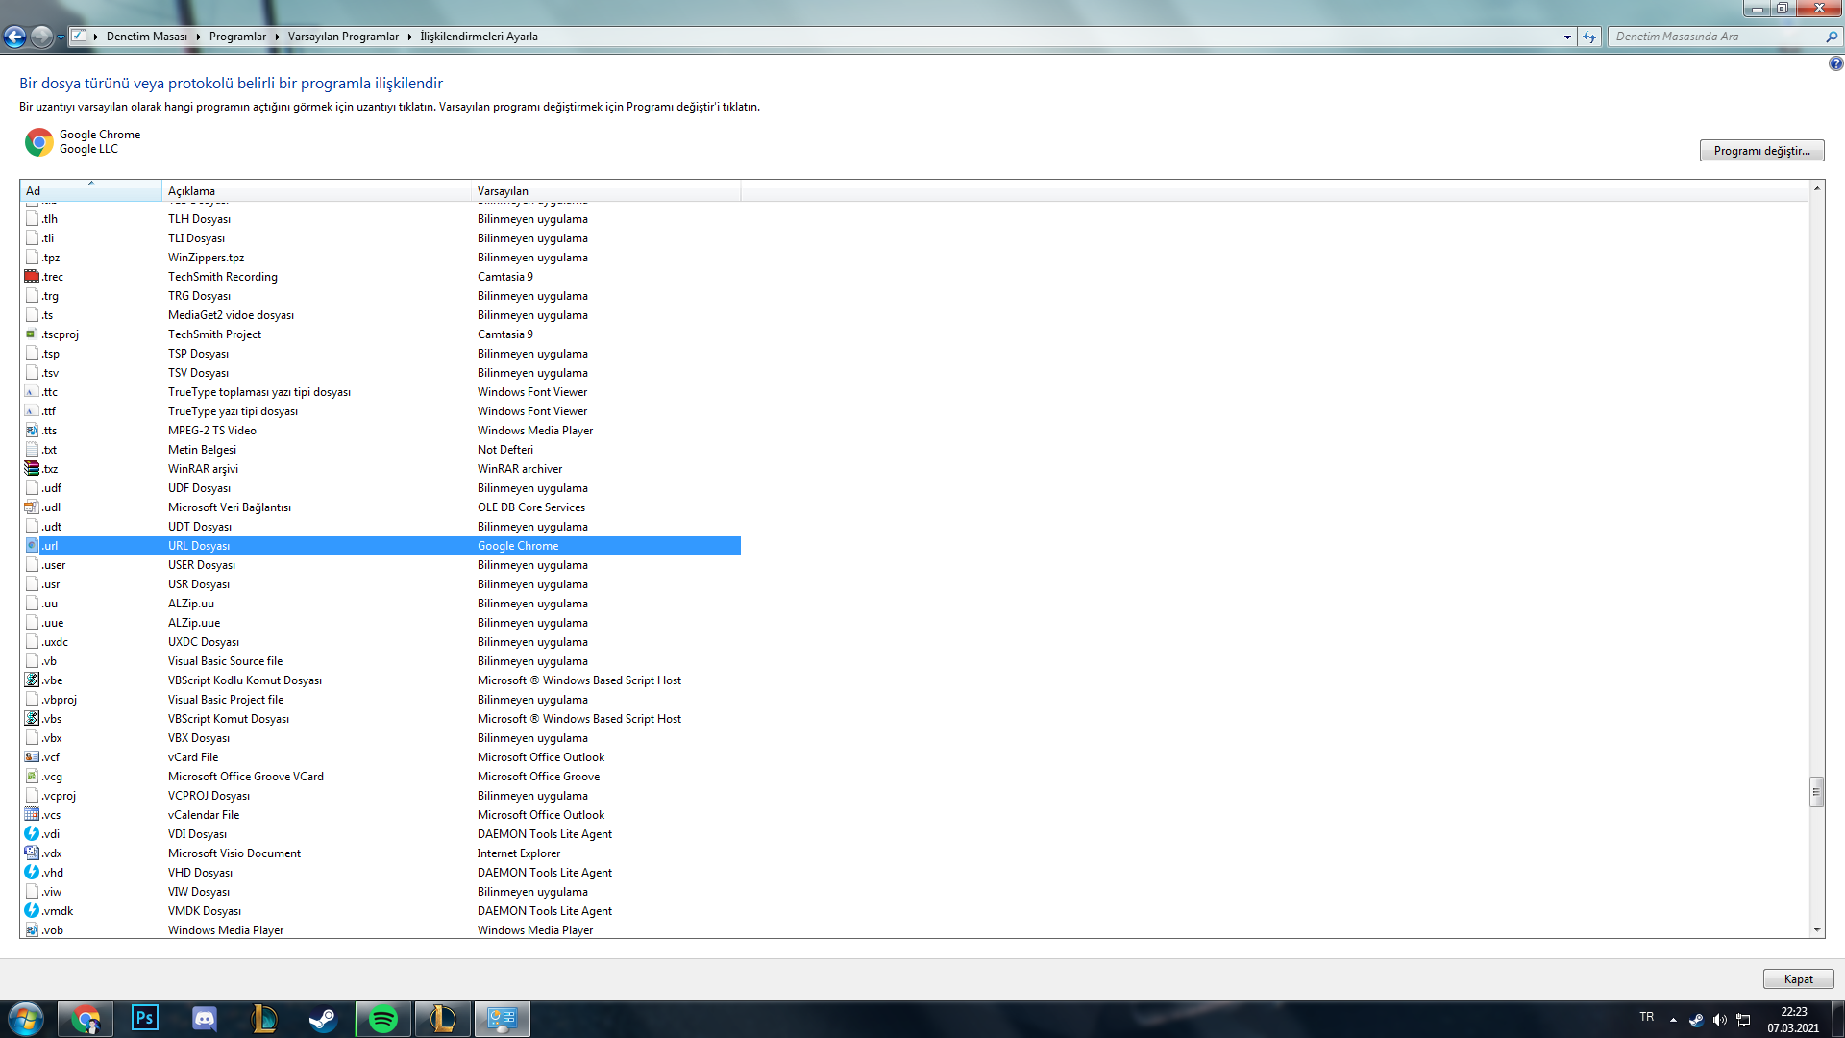Click the Kapat button
Image resolution: width=1845 pixels, height=1038 pixels.
point(1798,978)
